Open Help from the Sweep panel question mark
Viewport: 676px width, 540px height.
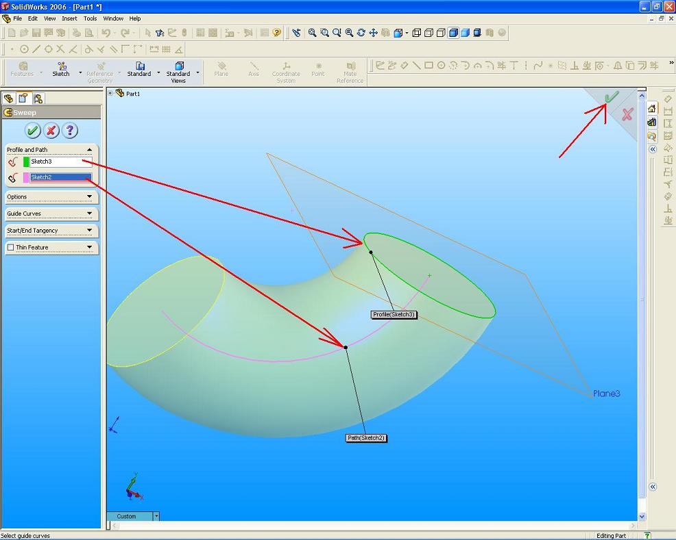tap(70, 131)
